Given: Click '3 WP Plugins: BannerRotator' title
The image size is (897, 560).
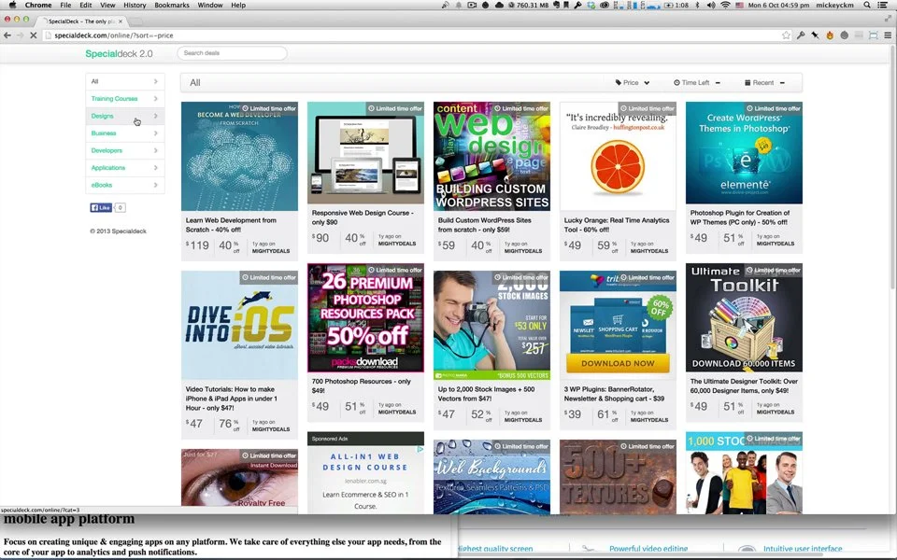Looking at the screenshot, I should [614, 394].
